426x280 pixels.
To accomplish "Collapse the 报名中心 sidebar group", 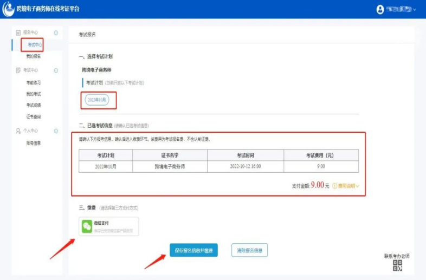I will (x=56, y=33).
